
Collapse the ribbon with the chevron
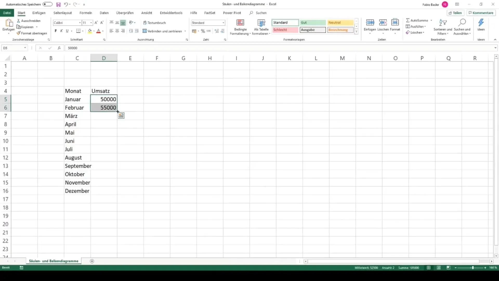tap(495, 40)
